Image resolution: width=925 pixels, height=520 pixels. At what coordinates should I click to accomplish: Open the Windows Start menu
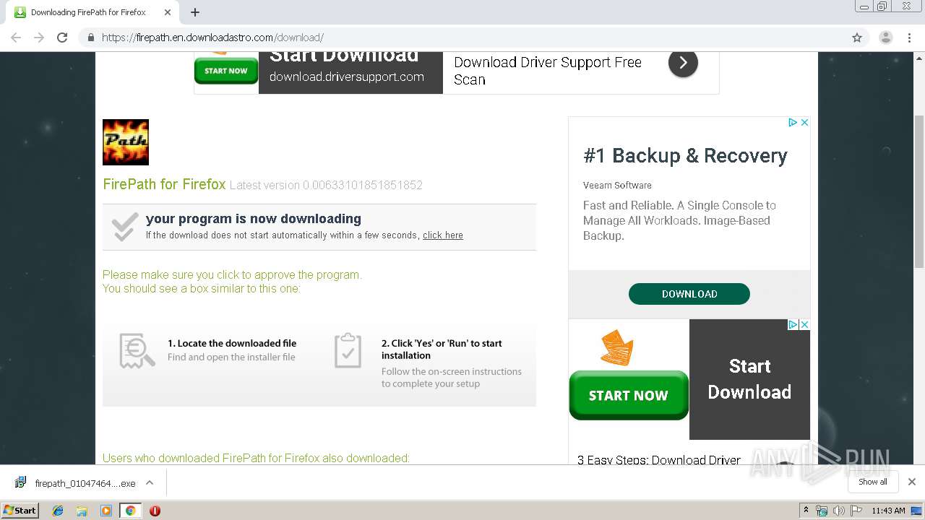20,510
